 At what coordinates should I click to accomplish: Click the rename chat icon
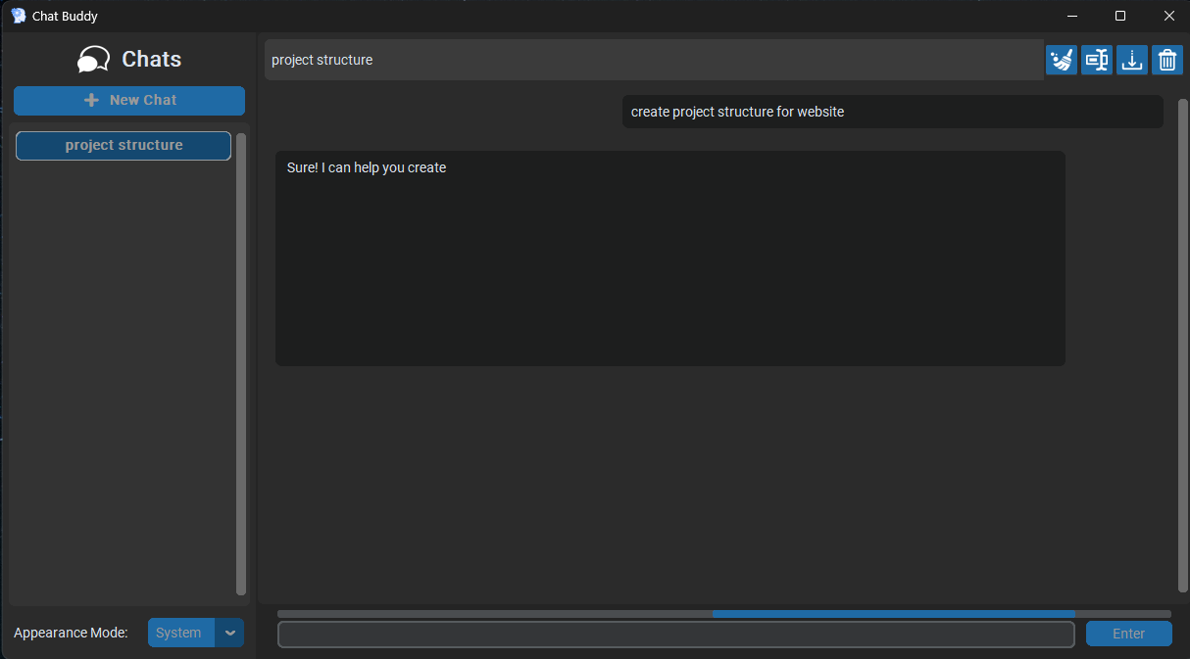coord(1096,60)
